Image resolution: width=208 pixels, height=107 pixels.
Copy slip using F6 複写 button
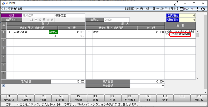coord(96,98)
